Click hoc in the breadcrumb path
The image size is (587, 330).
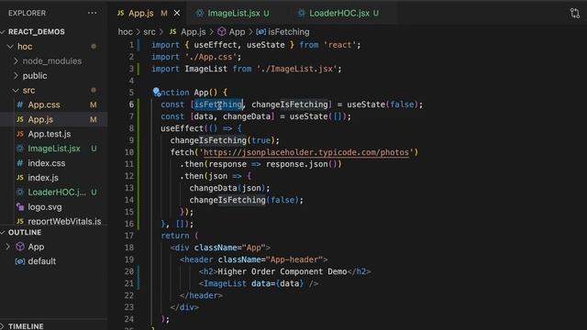point(125,32)
